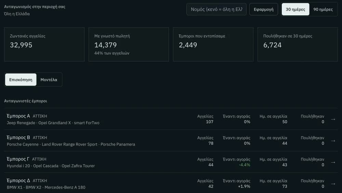Click the Αγγελίες 42 value for Έμπορος Δ
The image size is (342, 193).
tap(211, 187)
